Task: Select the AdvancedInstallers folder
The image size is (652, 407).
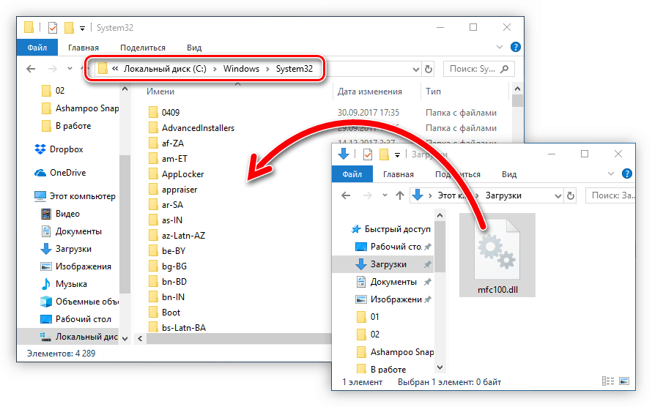Action: click(192, 128)
